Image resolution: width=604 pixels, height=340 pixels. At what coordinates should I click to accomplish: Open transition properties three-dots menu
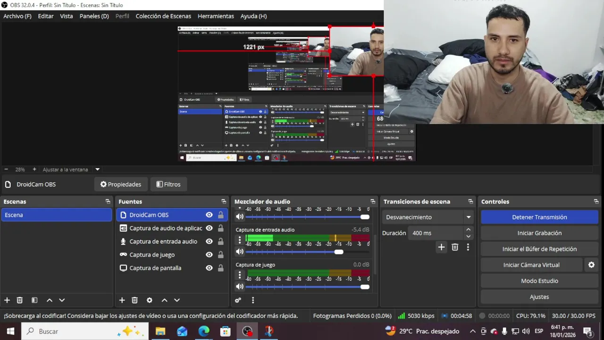(x=468, y=247)
